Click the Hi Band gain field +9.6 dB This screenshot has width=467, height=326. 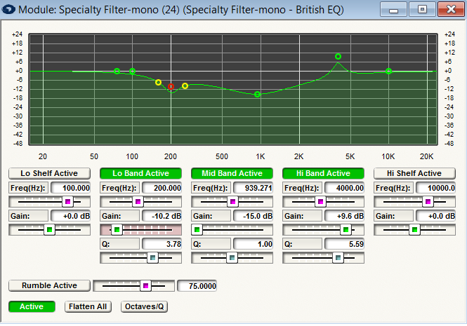(x=344, y=216)
